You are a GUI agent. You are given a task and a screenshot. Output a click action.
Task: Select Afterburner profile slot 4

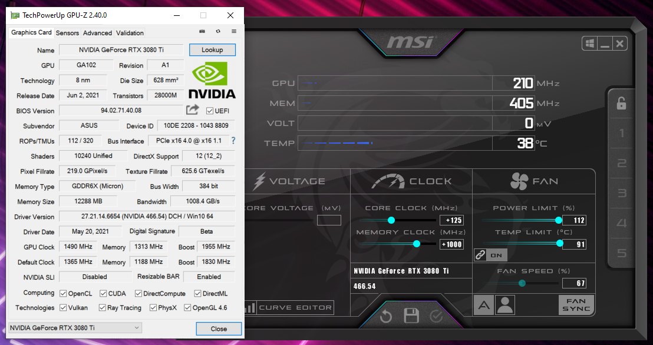pyautogui.click(x=622, y=223)
